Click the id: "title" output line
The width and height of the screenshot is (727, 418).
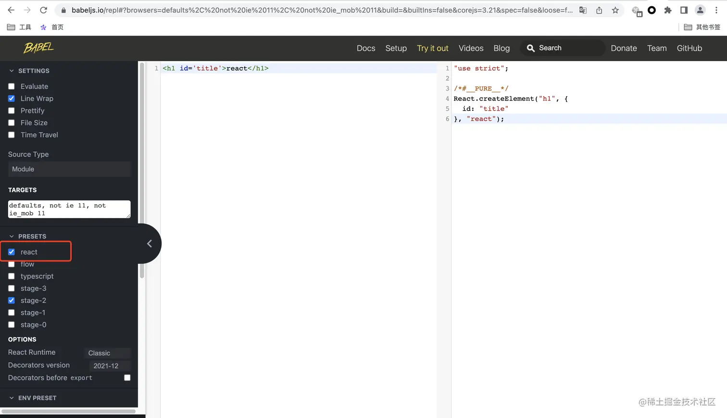tap(485, 109)
